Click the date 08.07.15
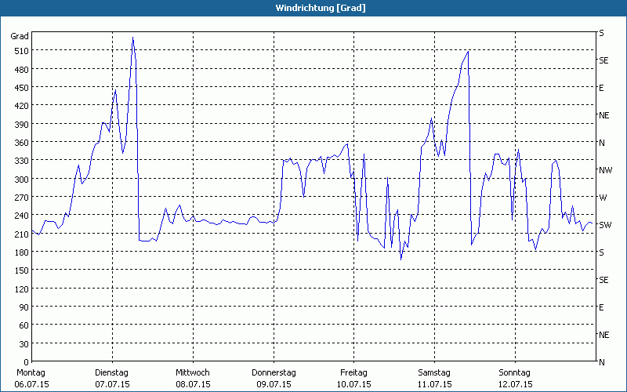This screenshot has width=627, height=392. click(x=193, y=384)
